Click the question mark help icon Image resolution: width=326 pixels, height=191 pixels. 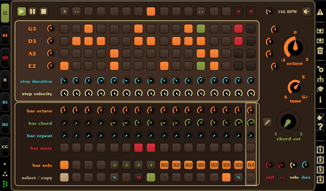tap(320, 127)
